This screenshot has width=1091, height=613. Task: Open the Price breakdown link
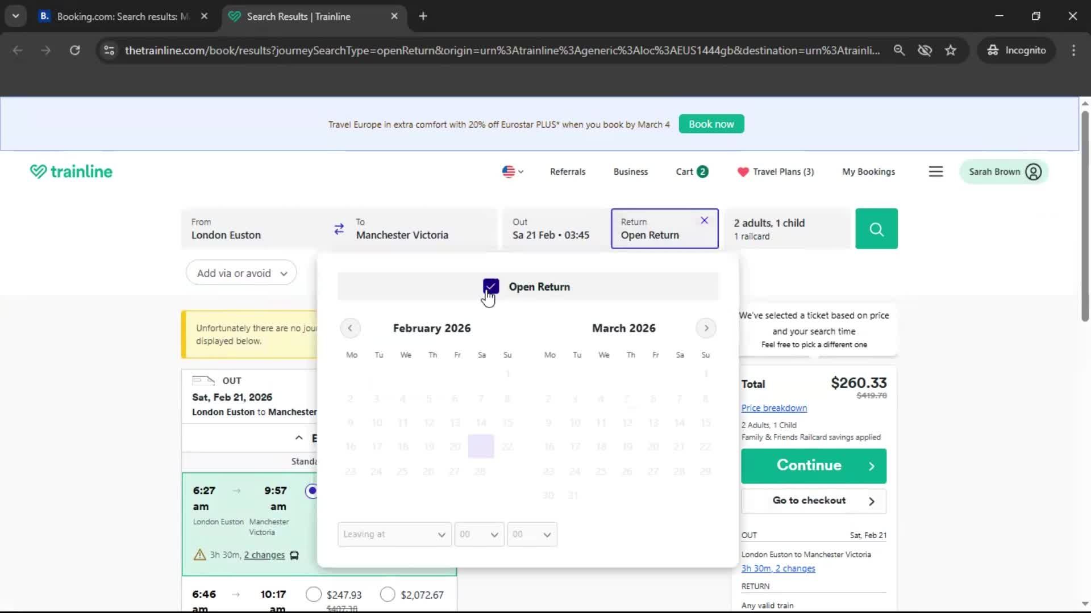tap(773, 408)
